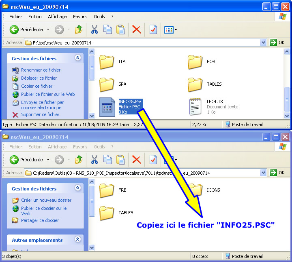The image size is (292, 262).
Task: Select the ITA folder icon
Action: [x=107, y=62]
